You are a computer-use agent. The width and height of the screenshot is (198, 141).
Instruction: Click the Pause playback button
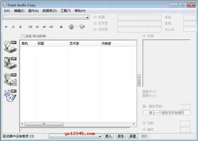(13, 27)
